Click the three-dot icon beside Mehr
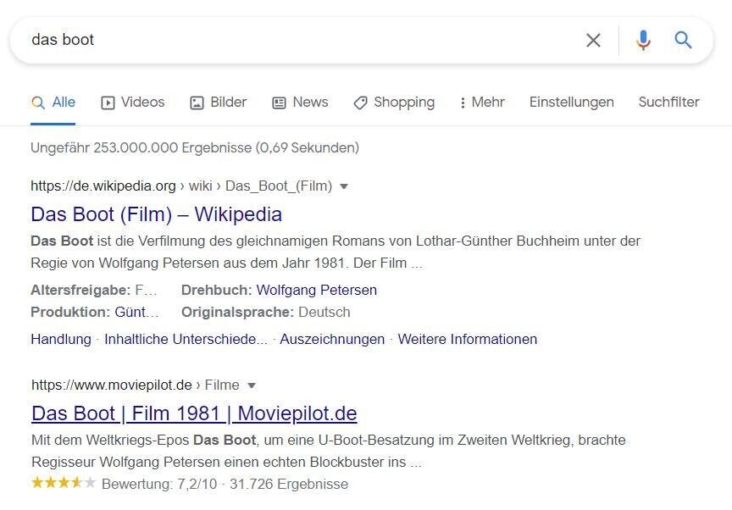Screen dimensions: 732x510 pyautogui.click(x=463, y=103)
